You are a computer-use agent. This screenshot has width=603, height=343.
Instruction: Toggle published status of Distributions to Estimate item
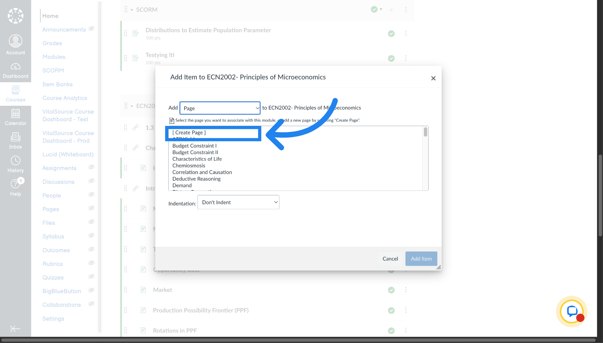[391, 33]
